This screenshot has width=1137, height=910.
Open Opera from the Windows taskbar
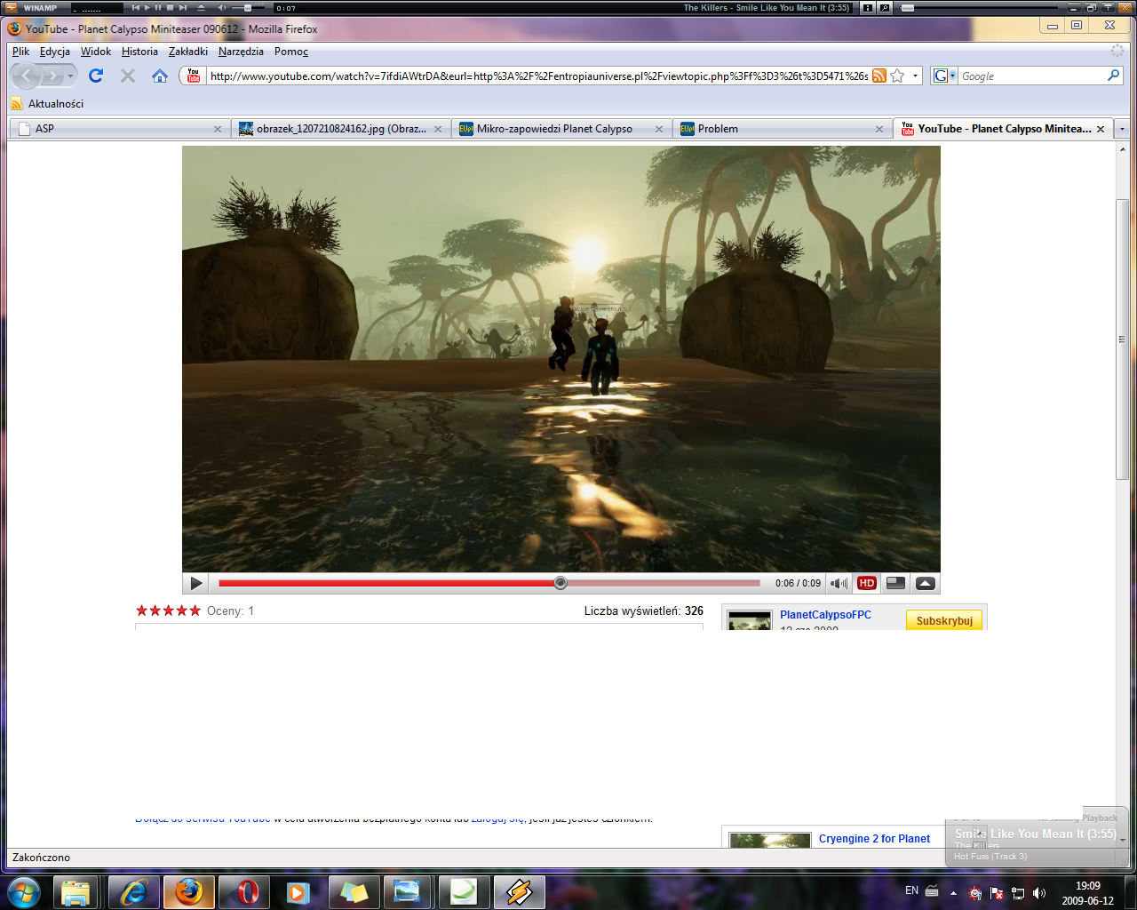pos(244,891)
